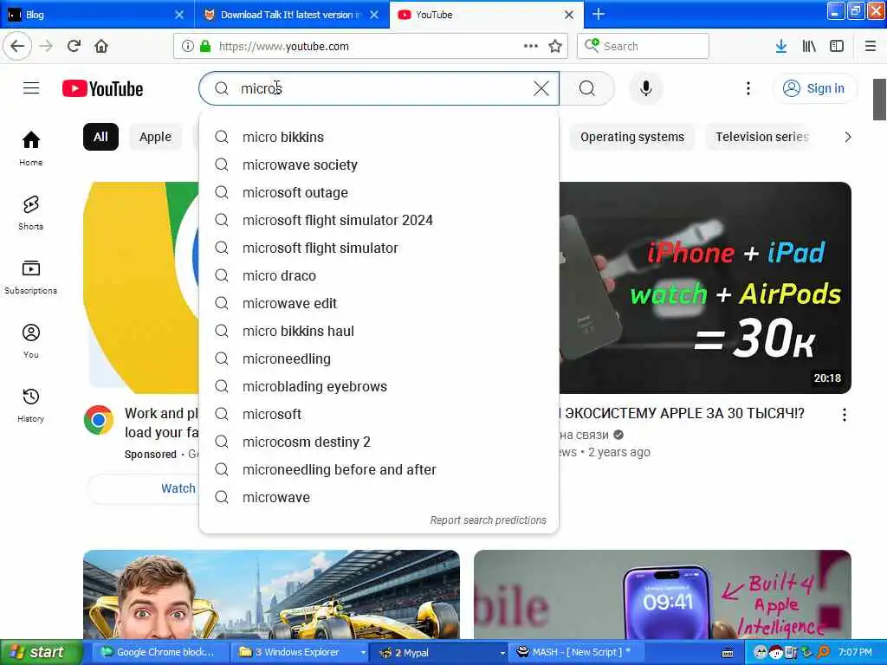Open Shorts in the sidebar
The image size is (887, 665).
(x=31, y=213)
